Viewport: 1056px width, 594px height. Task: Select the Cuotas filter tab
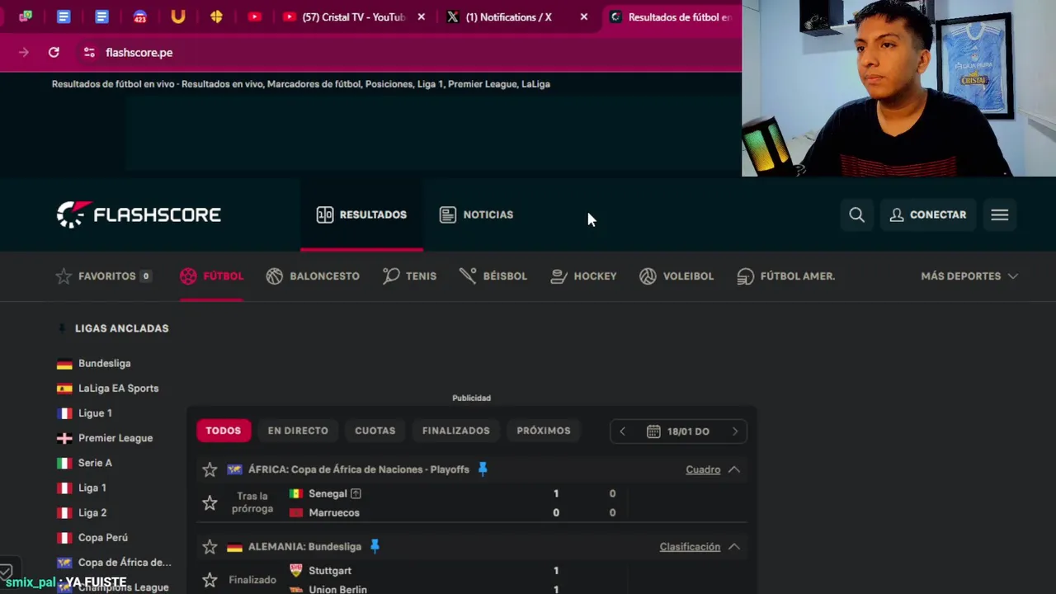tap(375, 431)
